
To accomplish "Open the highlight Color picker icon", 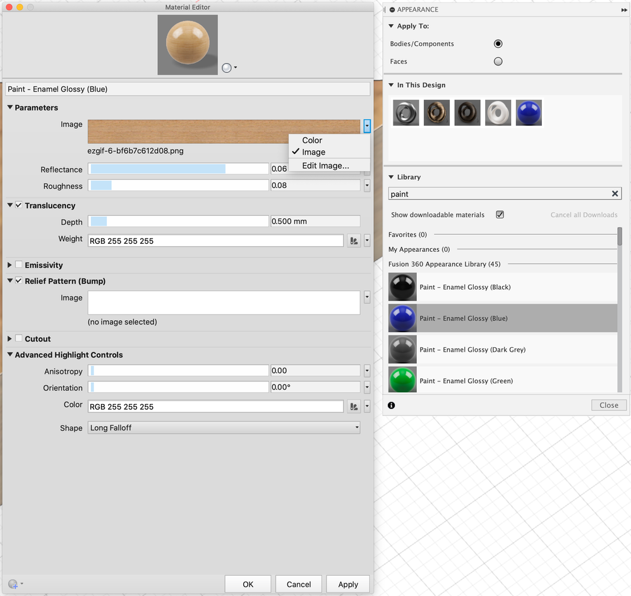I will 354,407.
